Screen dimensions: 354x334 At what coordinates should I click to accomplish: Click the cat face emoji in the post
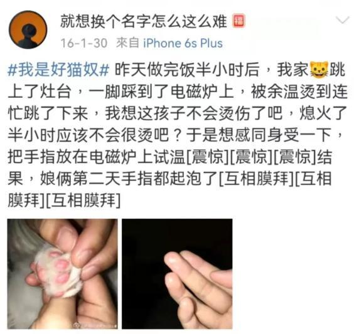click(319, 70)
